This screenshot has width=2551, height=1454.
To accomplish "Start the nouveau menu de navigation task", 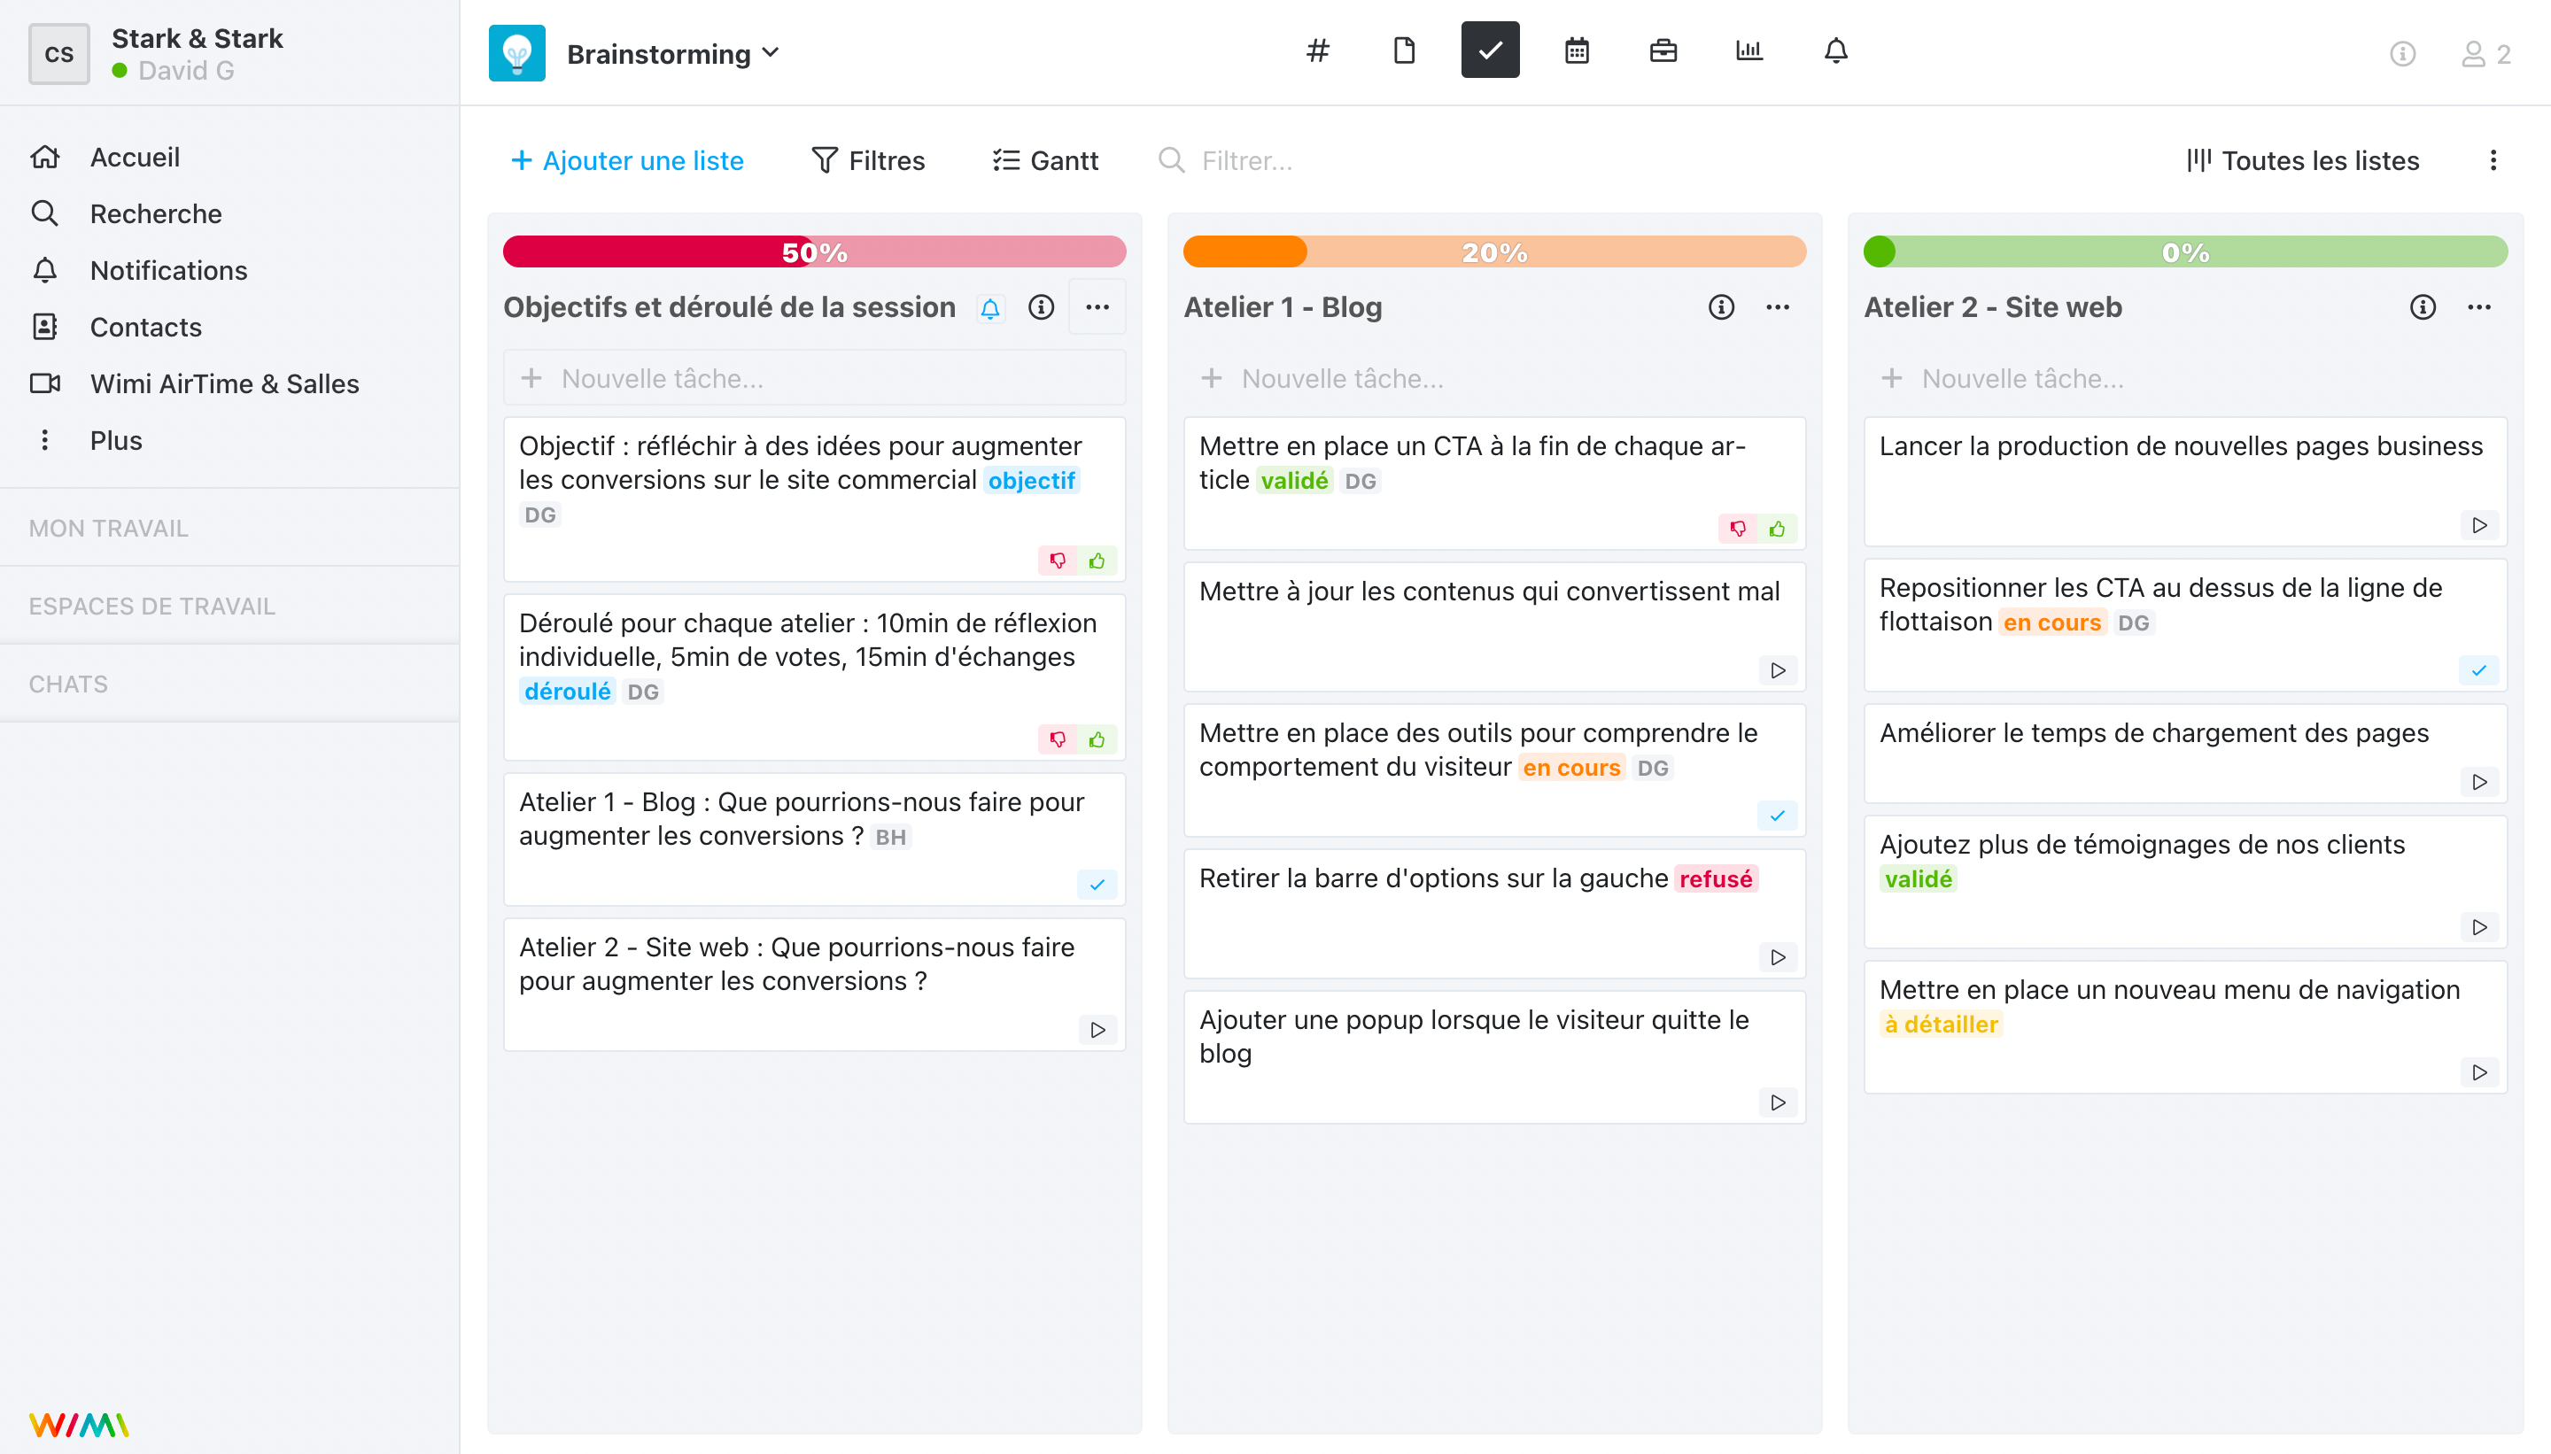I will pos(2479,1072).
